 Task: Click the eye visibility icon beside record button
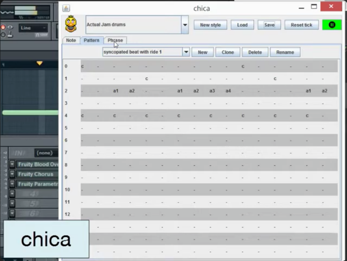[10, 27]
